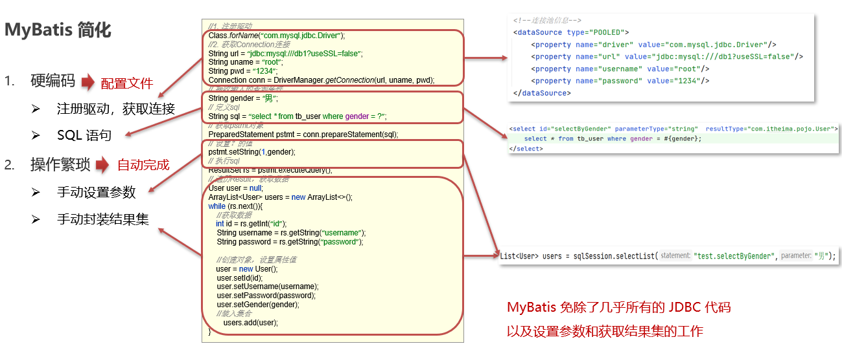This screenshot has width=842, height=346.
Task: Select the red 自动完成 label
Action: click(143, 166)
